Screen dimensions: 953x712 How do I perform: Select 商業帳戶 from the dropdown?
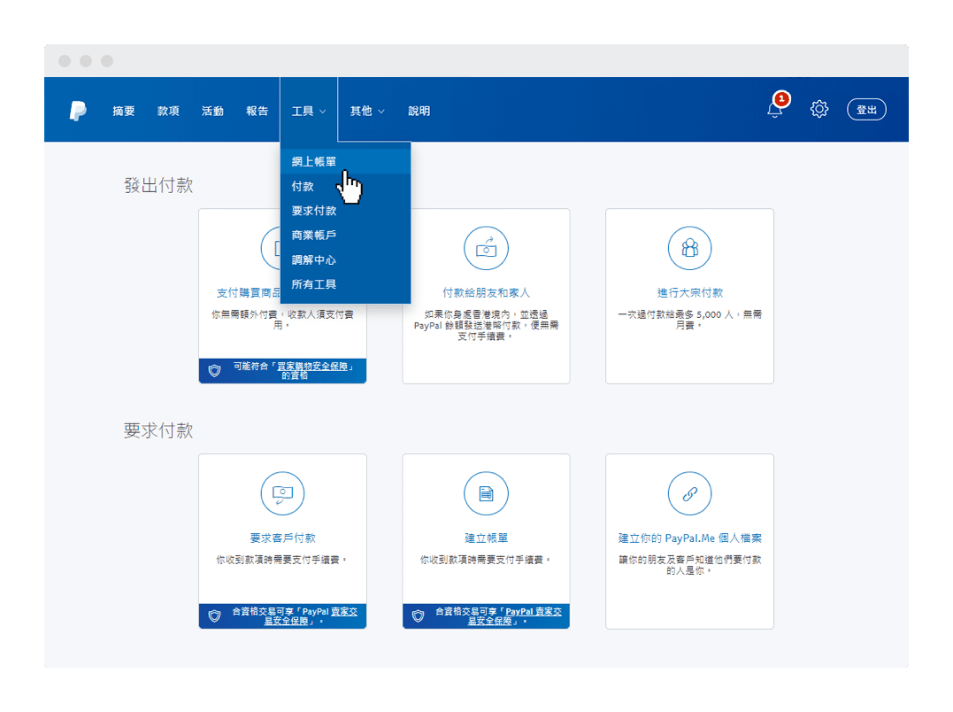click(314, 236)
